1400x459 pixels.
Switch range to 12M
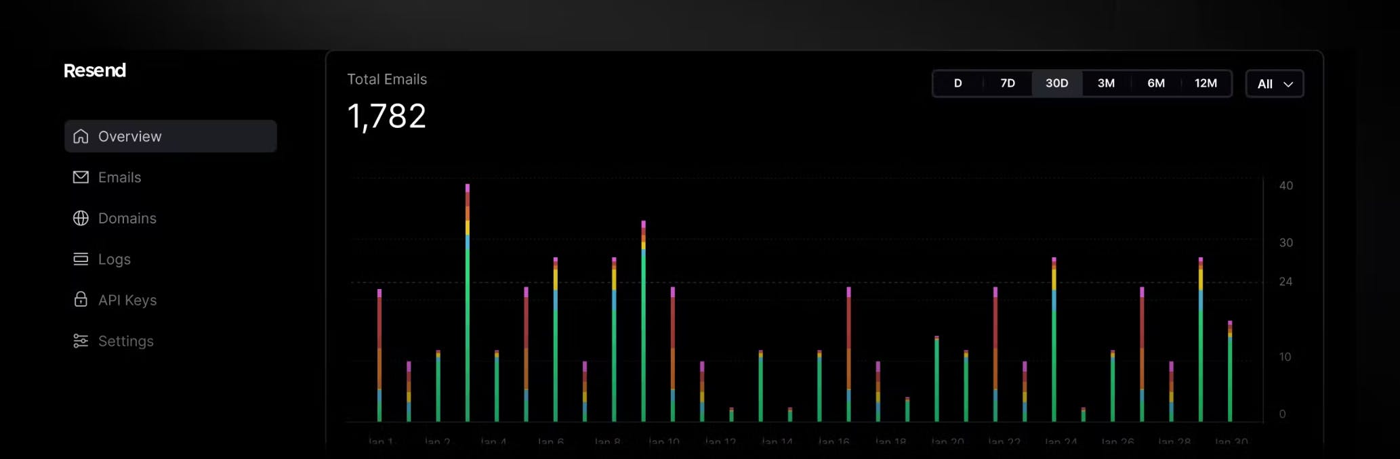coord(1206,83)
